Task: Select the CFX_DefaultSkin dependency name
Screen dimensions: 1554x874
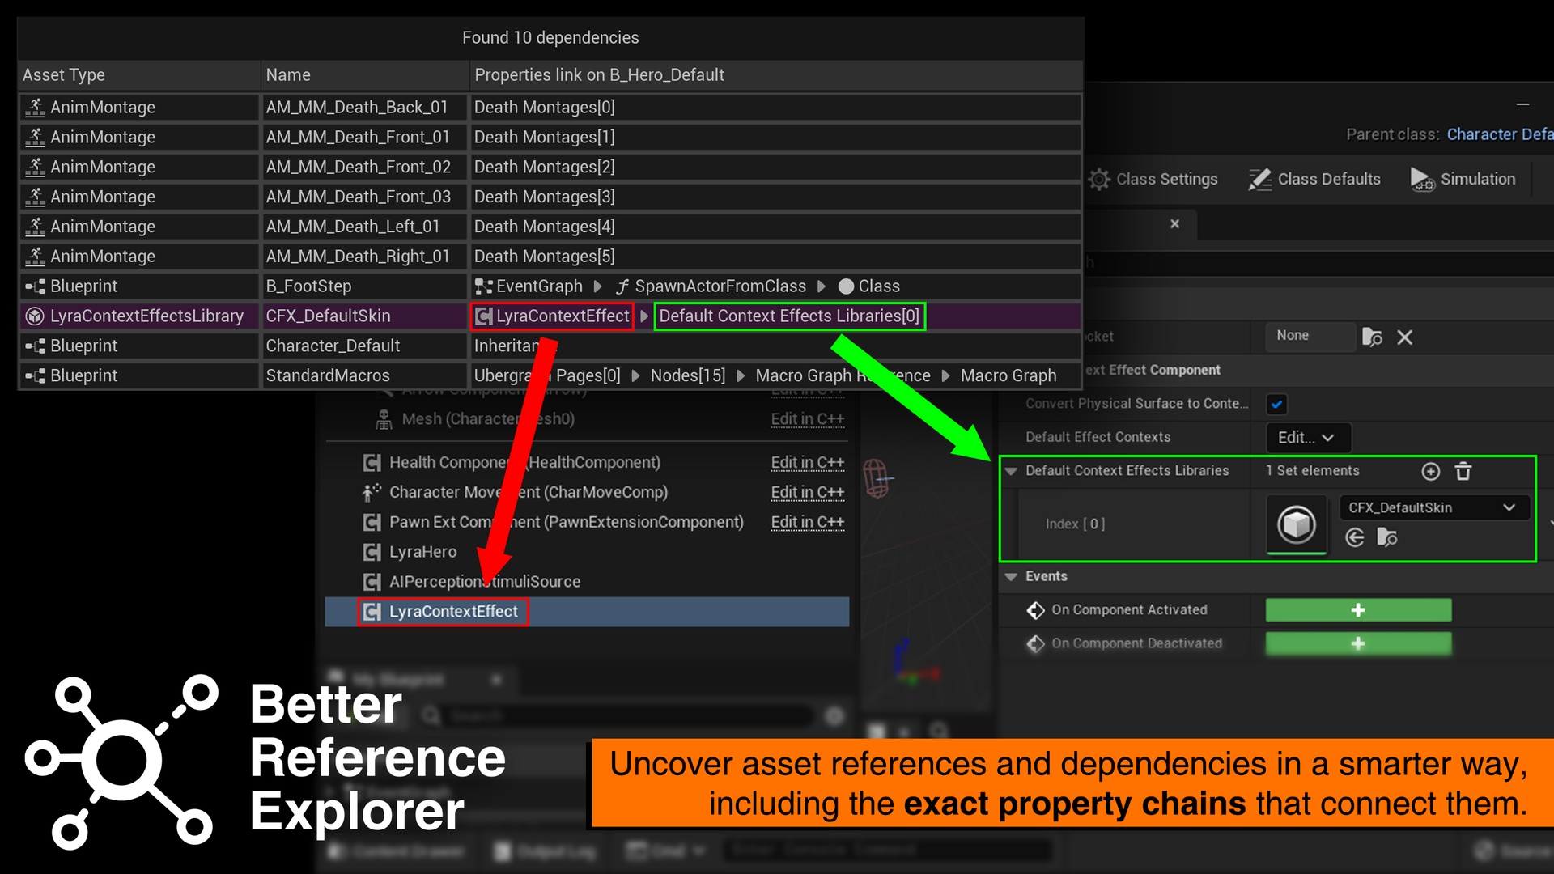Action: [328, 316]
